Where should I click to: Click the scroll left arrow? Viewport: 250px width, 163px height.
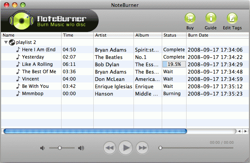coord(239,131)
